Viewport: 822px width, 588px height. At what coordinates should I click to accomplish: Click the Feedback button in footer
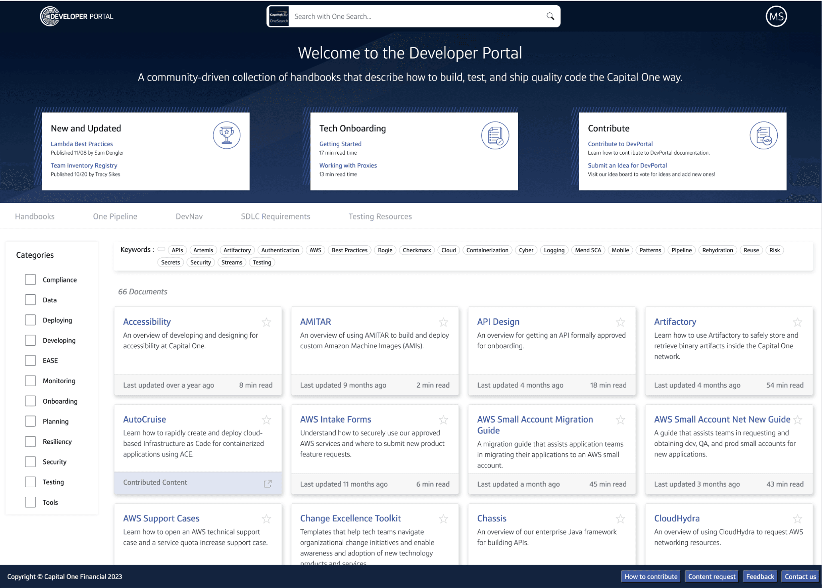(x=759, y=576)
